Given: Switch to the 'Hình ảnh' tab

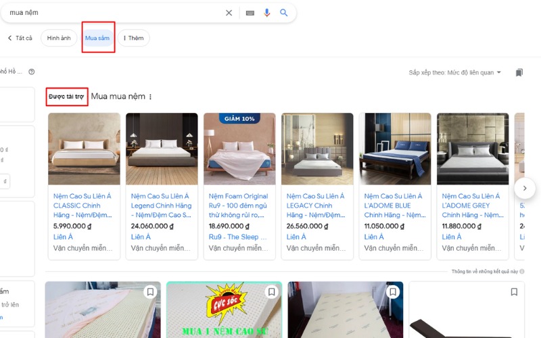Looking at the screenshot, I should coord(59,38).
